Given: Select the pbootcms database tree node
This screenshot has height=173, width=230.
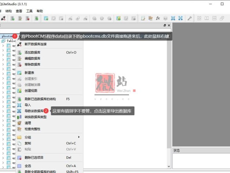Looking at the screenshot, I should point(7,36).
